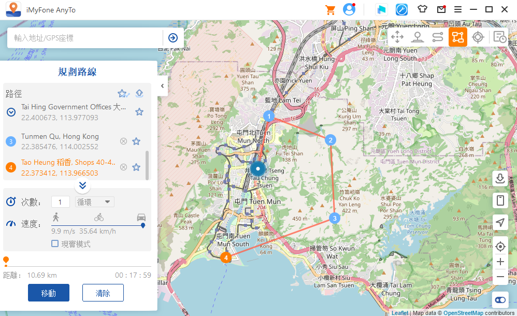Toggle the switch at map bottom right

pos(500,300)
